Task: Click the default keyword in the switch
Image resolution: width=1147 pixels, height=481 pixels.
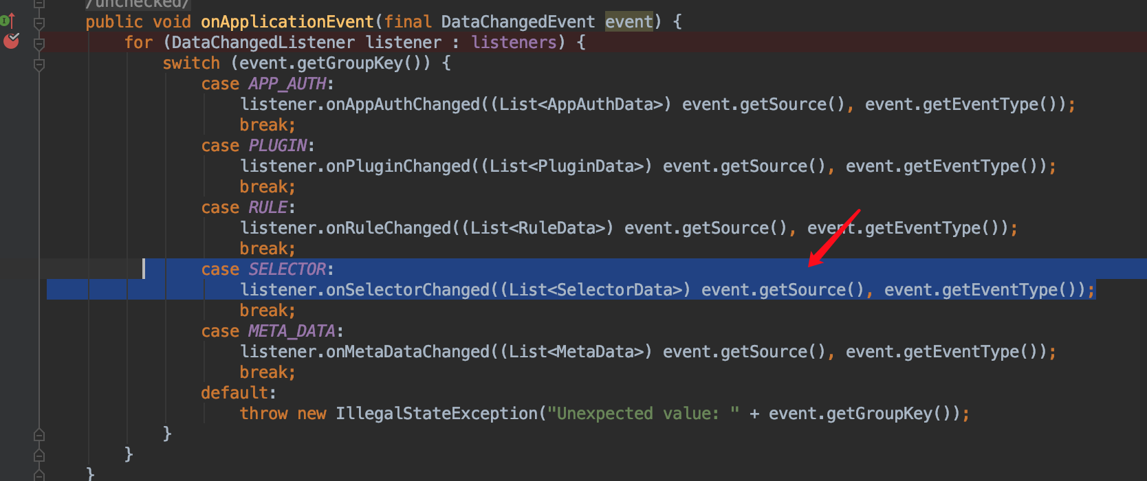Action: tap(234, 393)
